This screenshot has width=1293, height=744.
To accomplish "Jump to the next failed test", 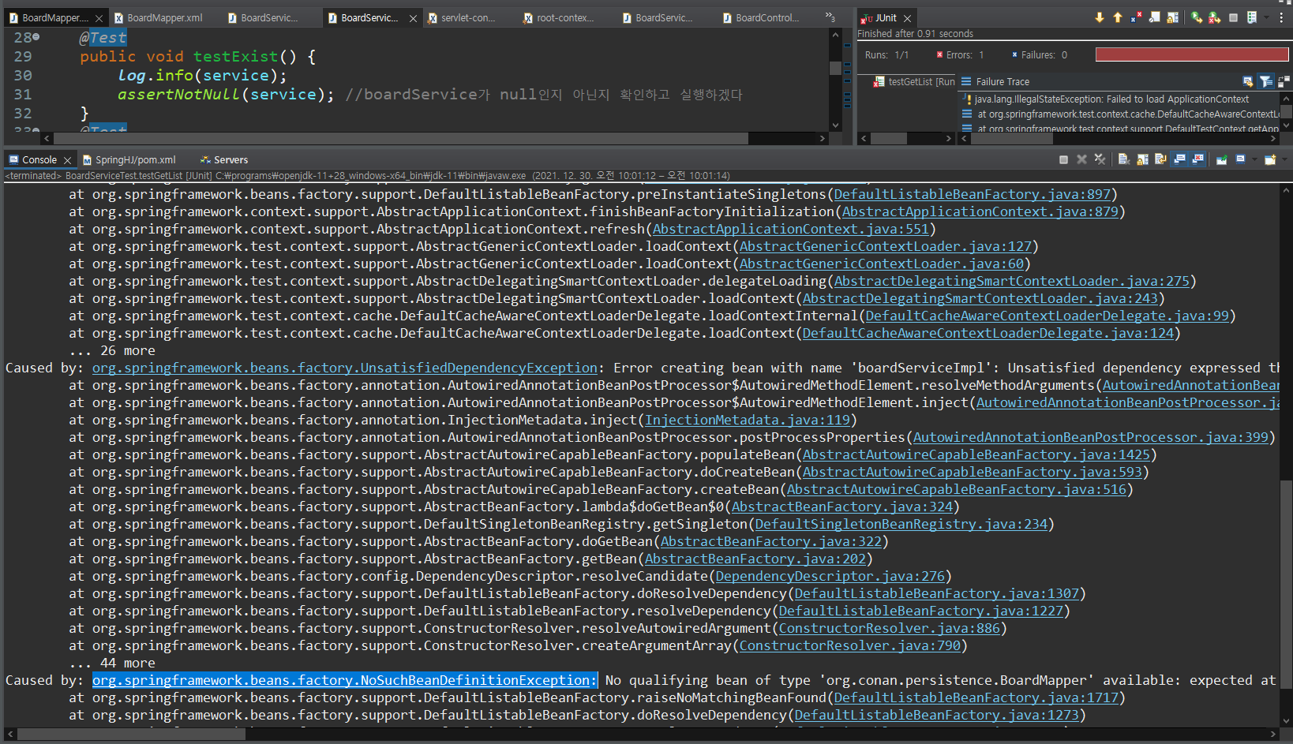I will [x=1100, y=17].
